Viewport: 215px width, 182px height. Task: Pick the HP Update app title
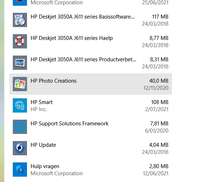43,145
